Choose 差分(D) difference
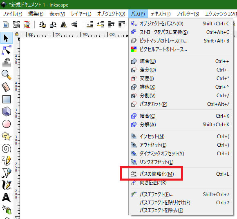Screen dimensions: 237x219 [x=181, y=70]
